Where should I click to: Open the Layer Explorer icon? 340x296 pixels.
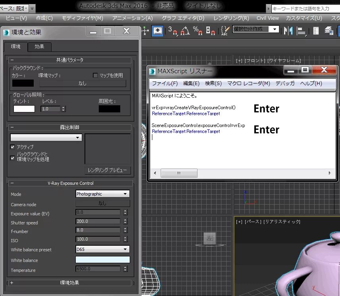329,31
